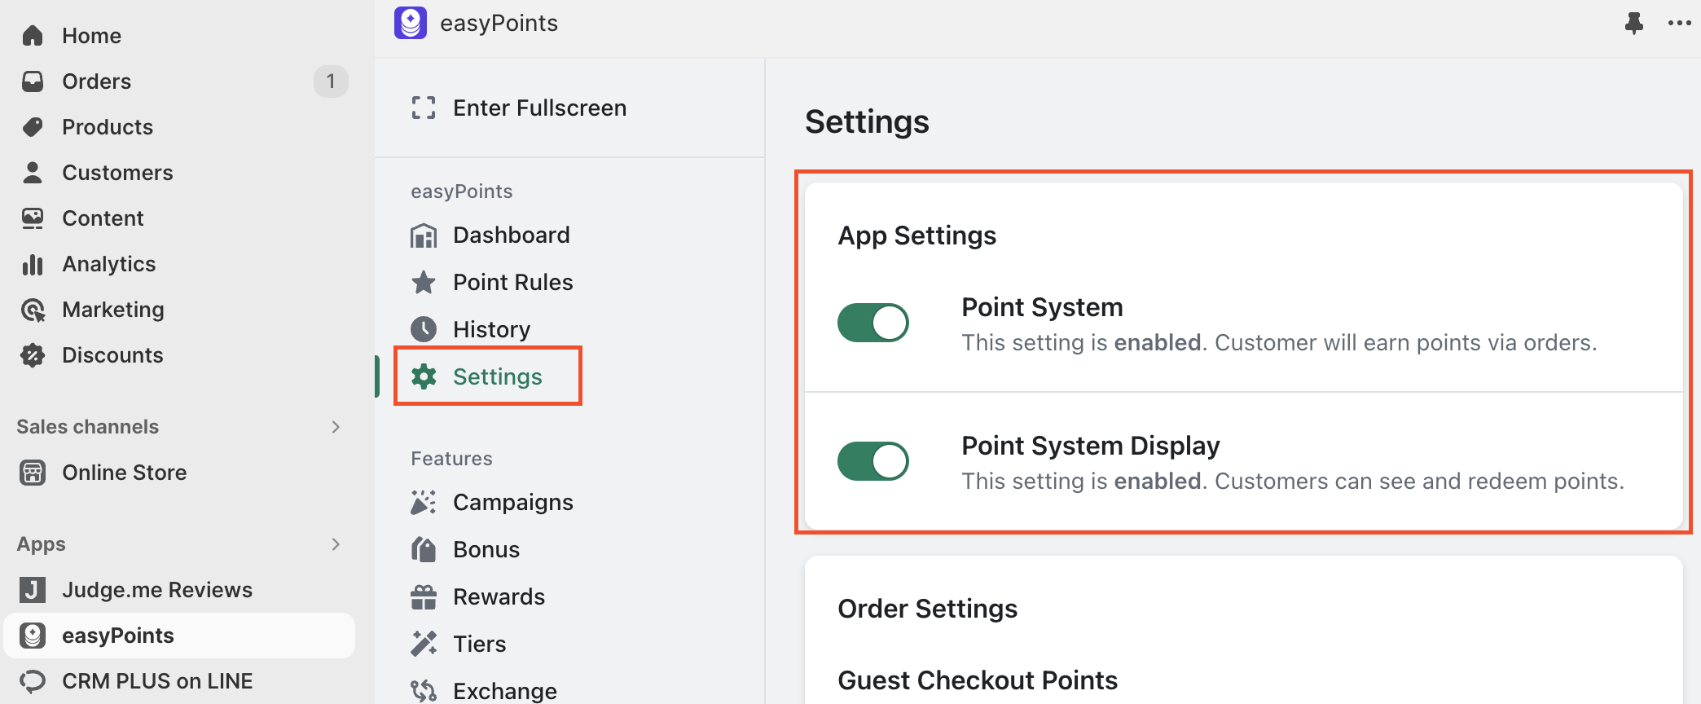Image resolution: width=1701 pixels, height=704 pixels.
Task: Go to Orders in sidebar
Action: (96, 81)
